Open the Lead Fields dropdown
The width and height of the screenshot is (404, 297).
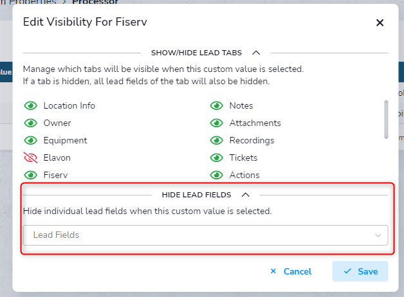[x=205, y=235]
